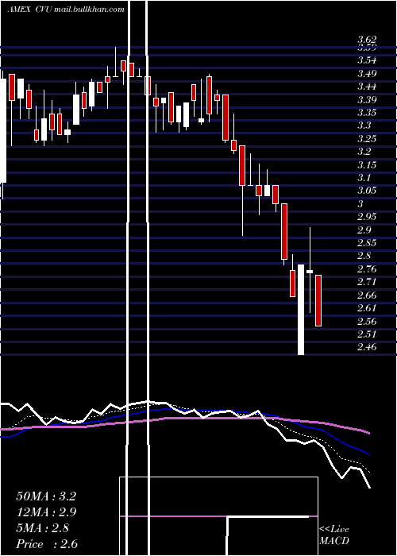Click the 2.85 price axis label
Image resolution: width=397 pixels, height=556 pixels.
pyautogui.click(x=367, y=243)
